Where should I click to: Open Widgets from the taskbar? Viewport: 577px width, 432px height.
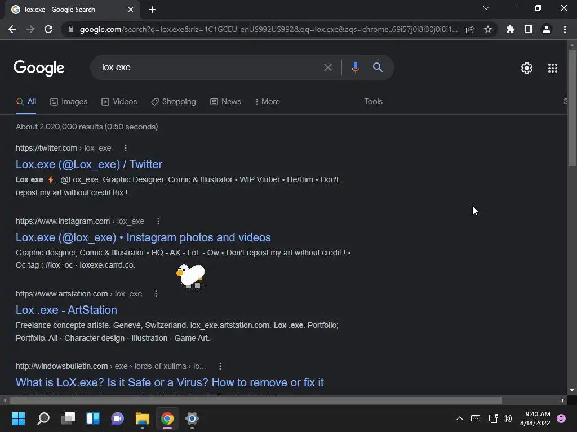coord(93,418)
